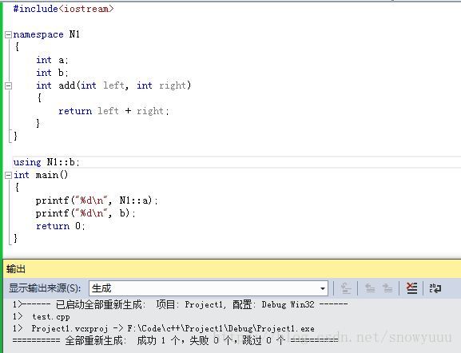Click the namespace name N1 in its declaration
The image size is (461, 353).
74,34
